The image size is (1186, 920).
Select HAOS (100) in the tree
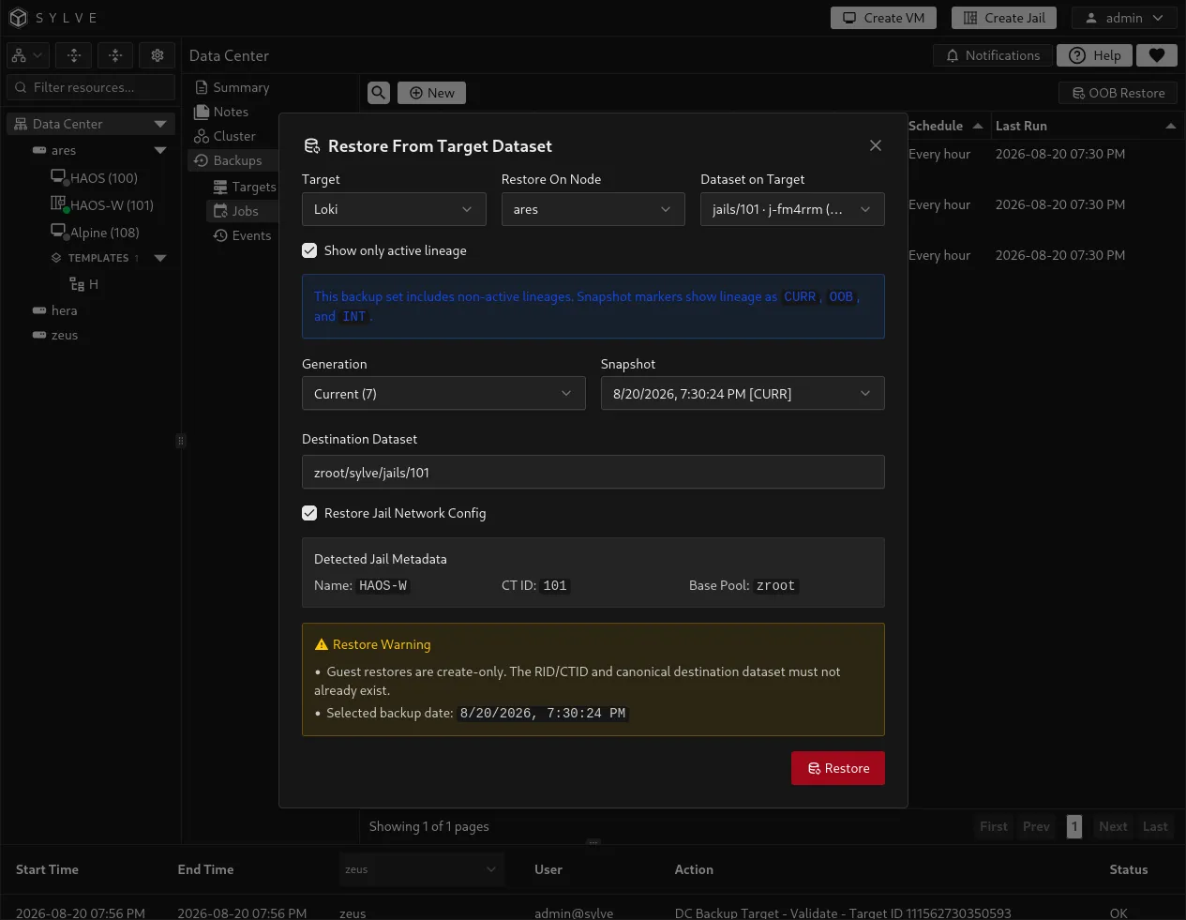[x=103, y=178]
